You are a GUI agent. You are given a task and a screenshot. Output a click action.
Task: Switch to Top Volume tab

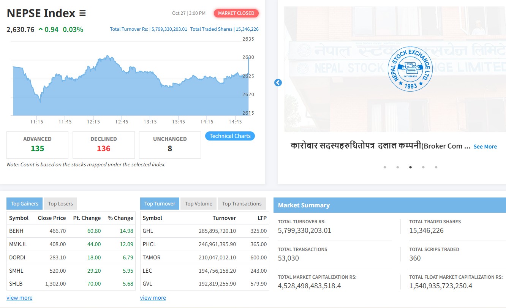[x=198, y=204]
